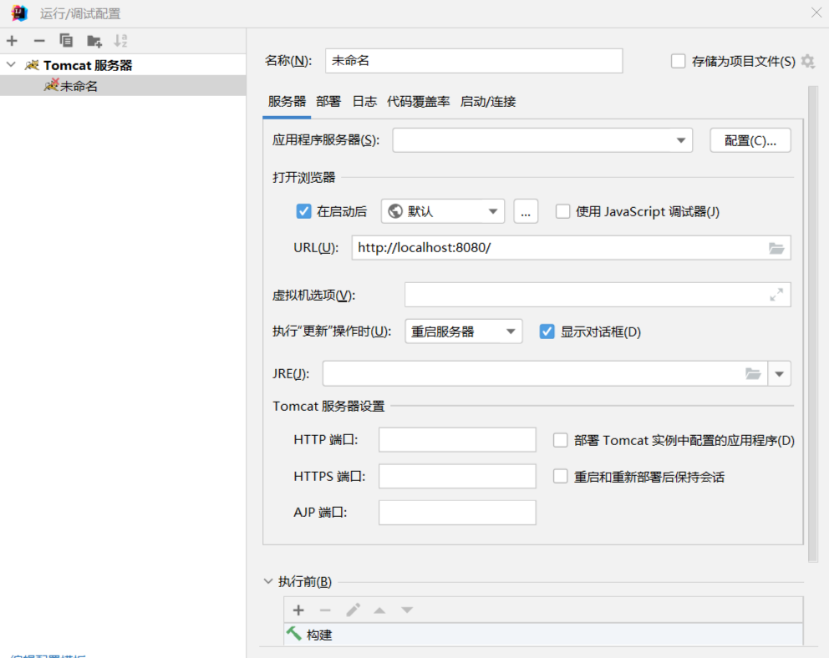Open the 重启服务器 update action dropdown
Viewport: 829px width, 658px height.
coord(463,332)
